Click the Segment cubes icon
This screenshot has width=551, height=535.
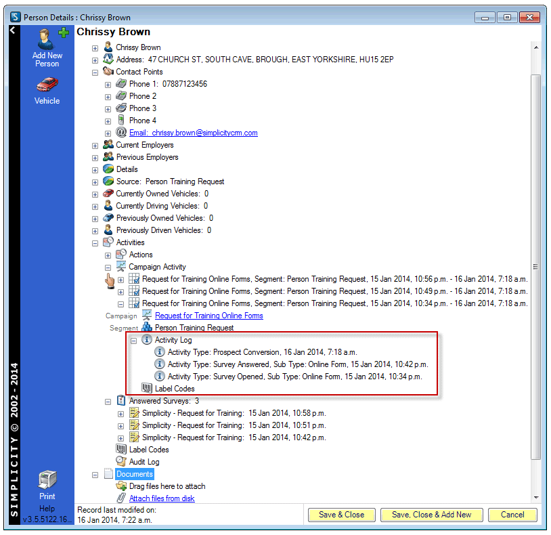pyautogui.click(x=147, y=327)
